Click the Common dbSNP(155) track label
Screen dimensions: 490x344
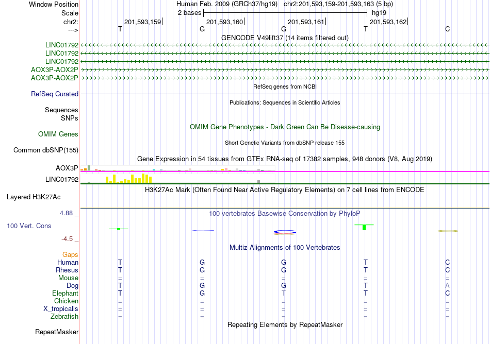(x=45, y=150)
